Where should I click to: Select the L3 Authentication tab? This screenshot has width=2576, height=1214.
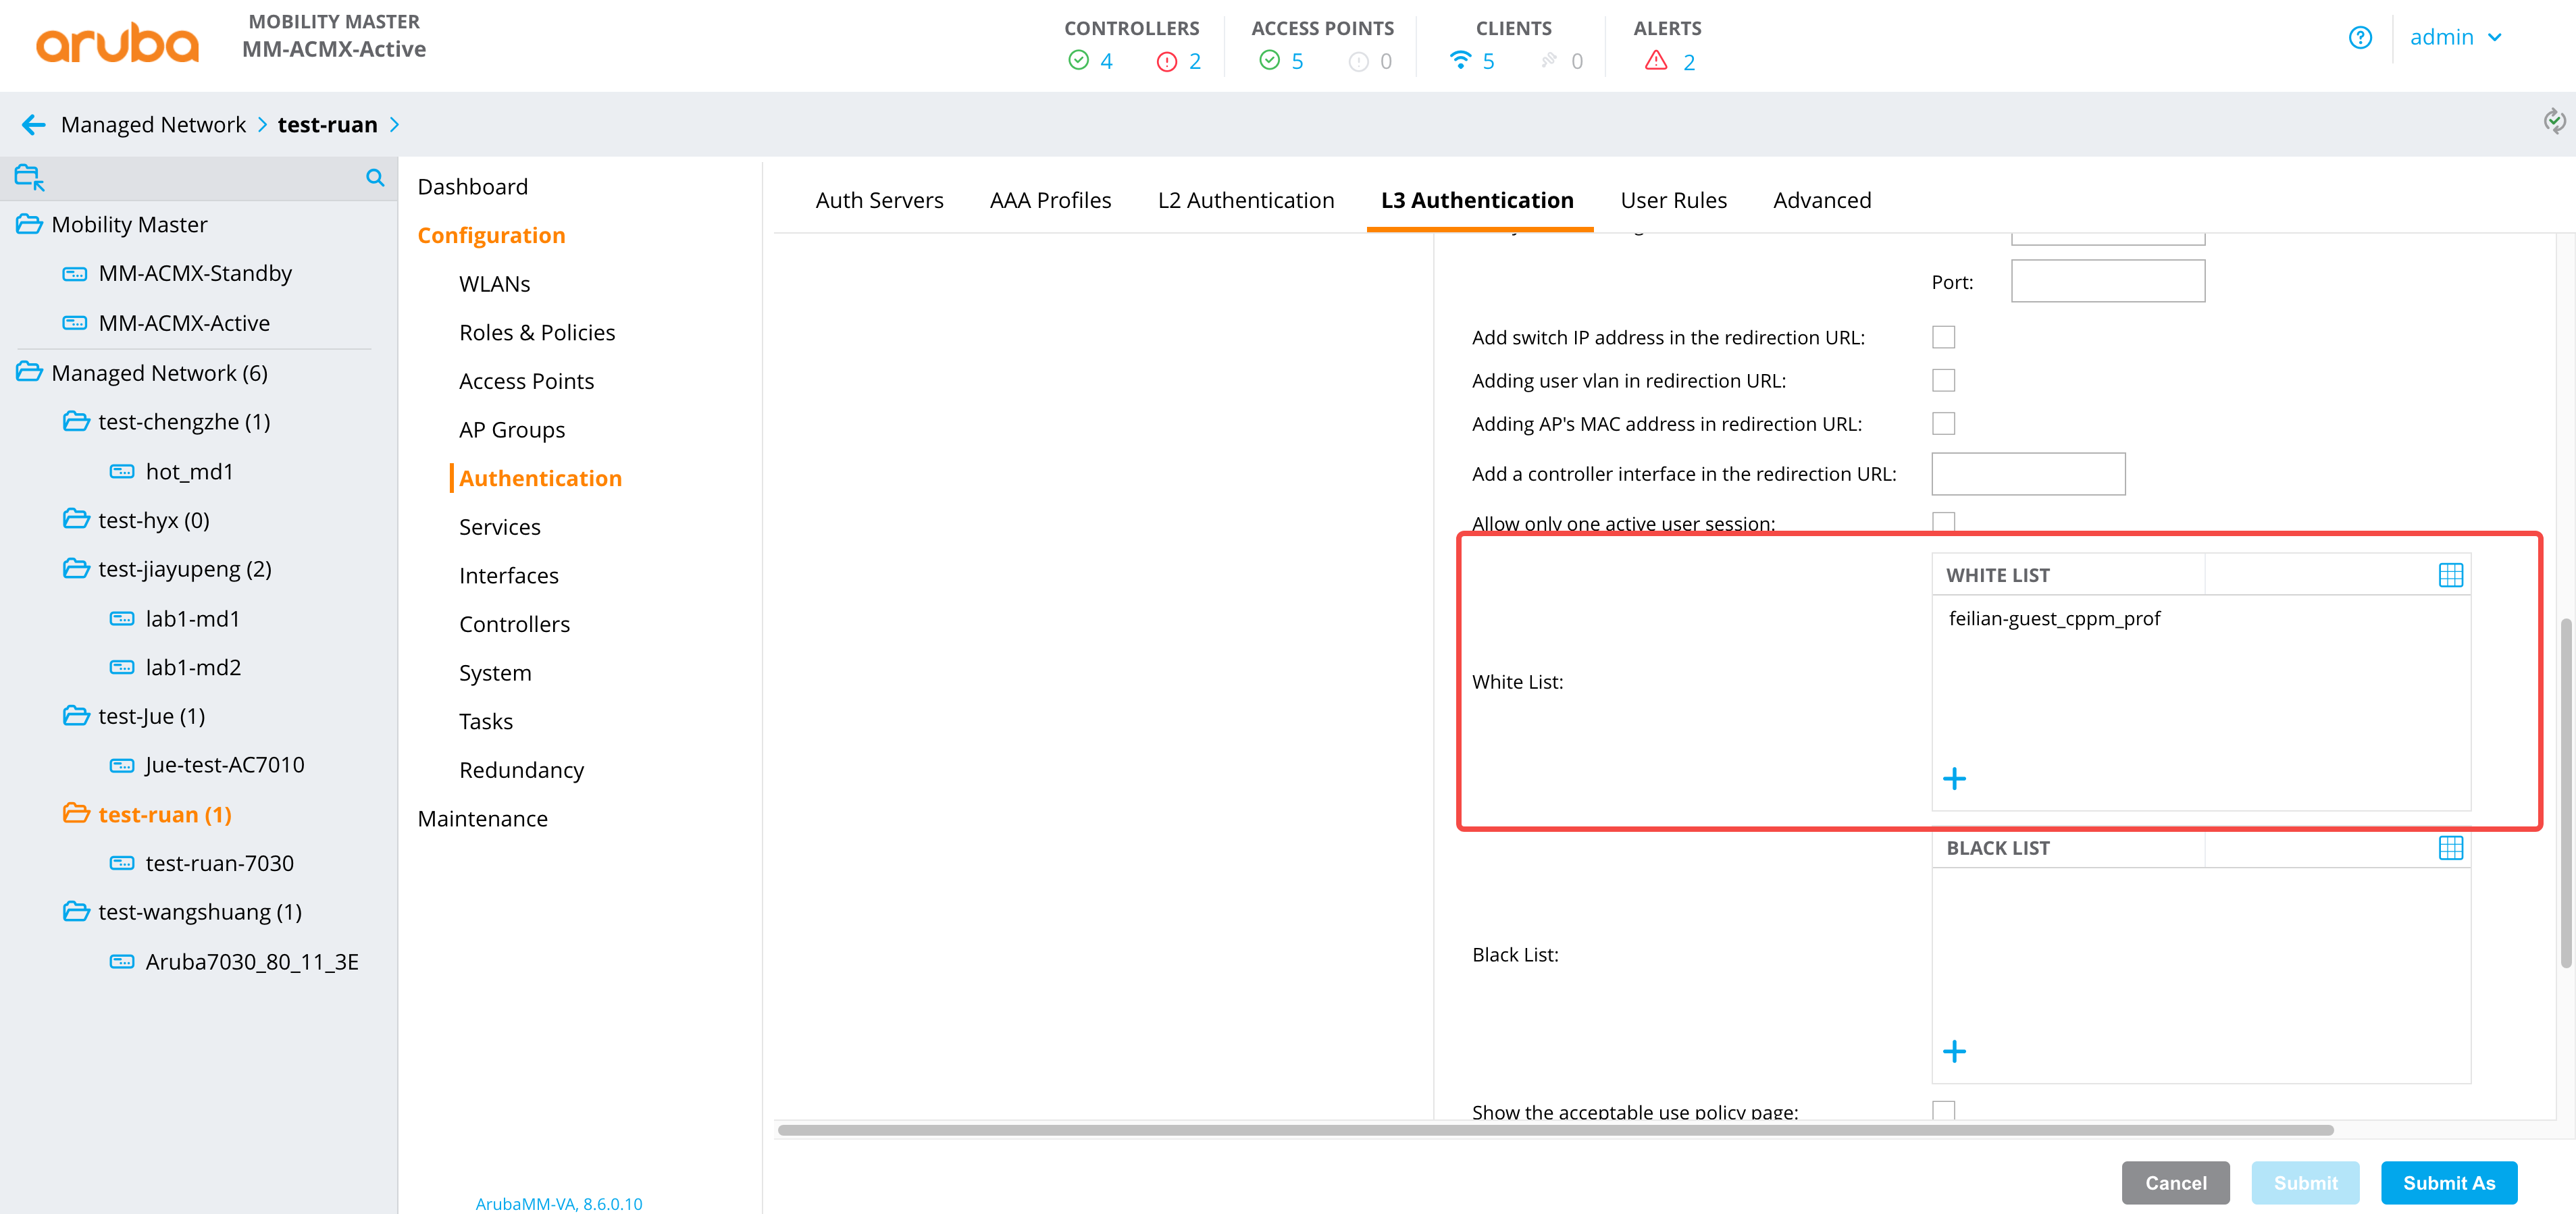click(1477, 200)
